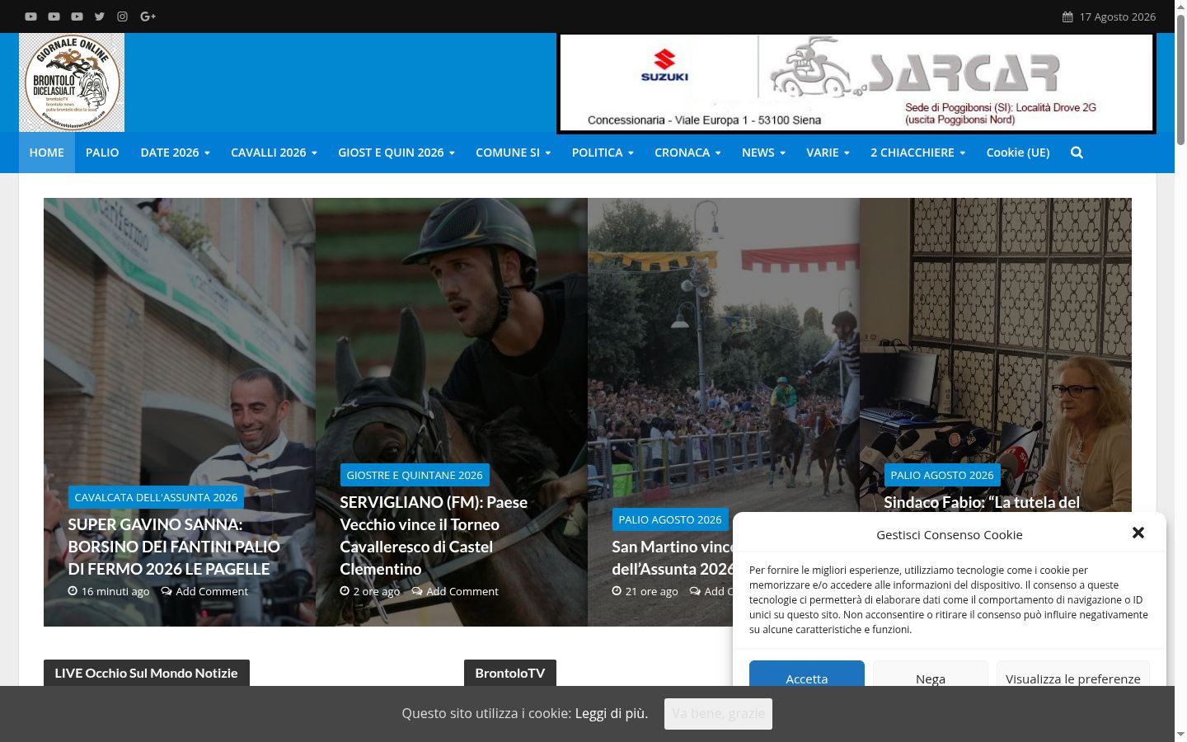Click the page vertical scrollbar thumb
1187x742 pixels.
(x=1180, y=80)
